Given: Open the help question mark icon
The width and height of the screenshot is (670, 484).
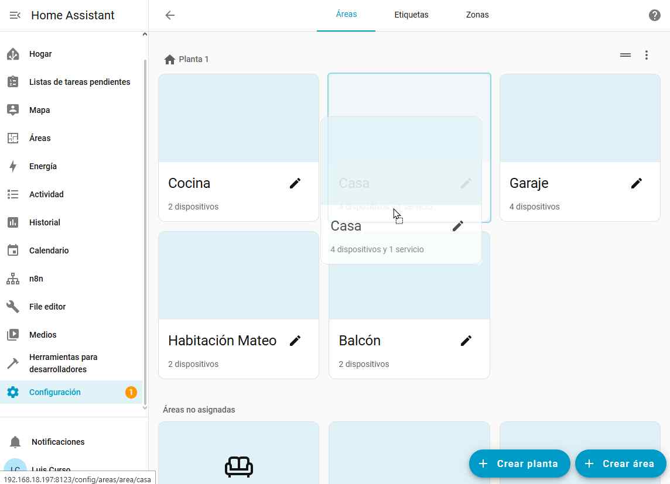Looking at the screenshot, I should click(x=655, y=15).
